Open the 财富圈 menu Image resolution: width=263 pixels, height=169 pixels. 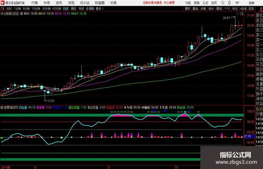click(100, 3)
